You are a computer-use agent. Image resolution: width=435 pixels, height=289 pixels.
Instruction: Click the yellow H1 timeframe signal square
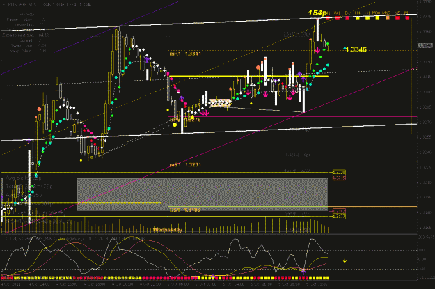[x=367, y=18]
